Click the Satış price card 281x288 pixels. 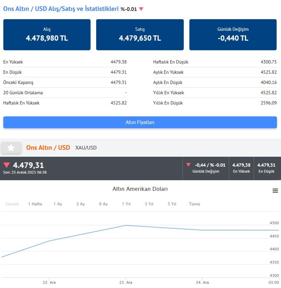pyautogui.click(x=140, y=35)
